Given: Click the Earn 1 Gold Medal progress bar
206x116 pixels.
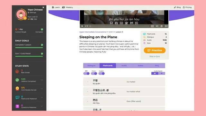Looking at the screenshot, I should point(29,56).
